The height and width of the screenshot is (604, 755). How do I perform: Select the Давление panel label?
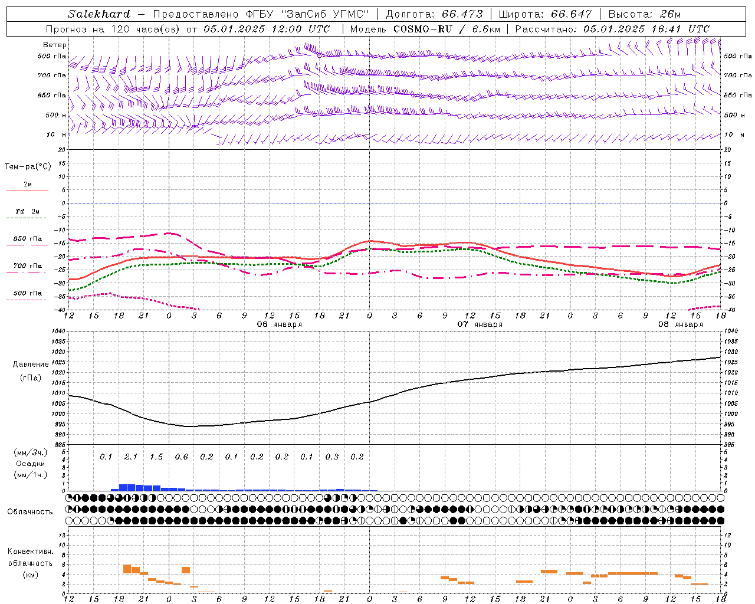pos(31,365)
